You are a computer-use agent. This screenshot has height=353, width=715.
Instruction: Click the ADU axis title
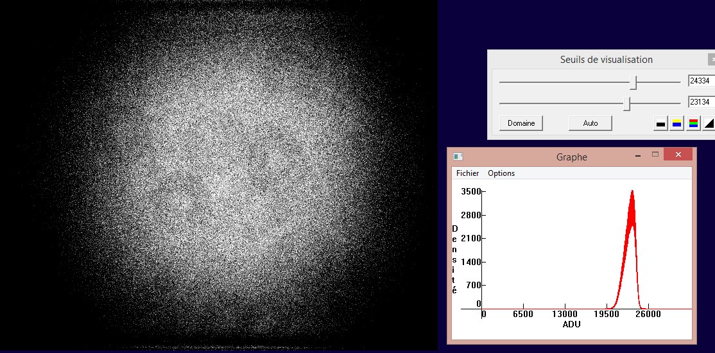pos(571,324)
